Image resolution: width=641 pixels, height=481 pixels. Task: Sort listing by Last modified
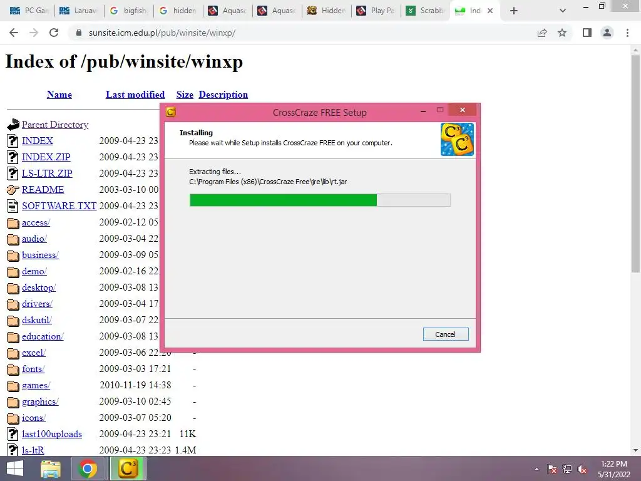(x=135, y=95)
